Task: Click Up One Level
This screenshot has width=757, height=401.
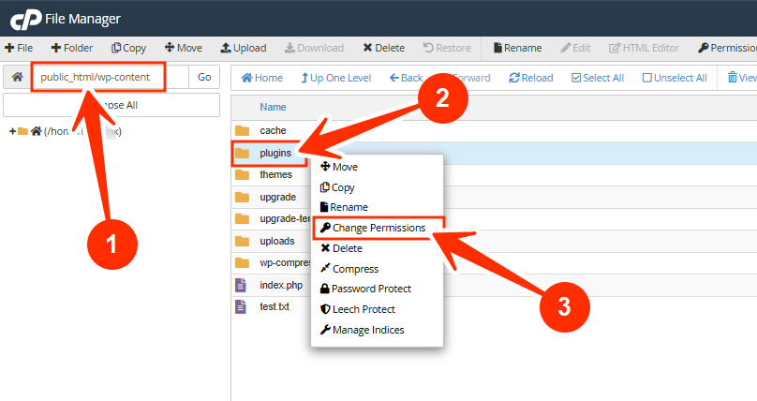Action: pyautogui.click(x=336, y=78)
